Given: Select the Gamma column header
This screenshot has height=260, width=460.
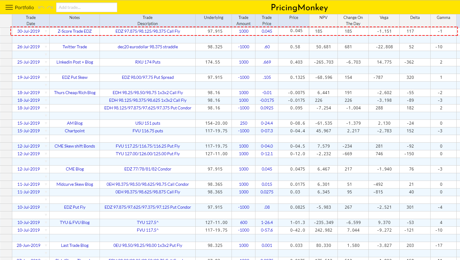Looking at the screenshot, I should click(x=443, y=20).
